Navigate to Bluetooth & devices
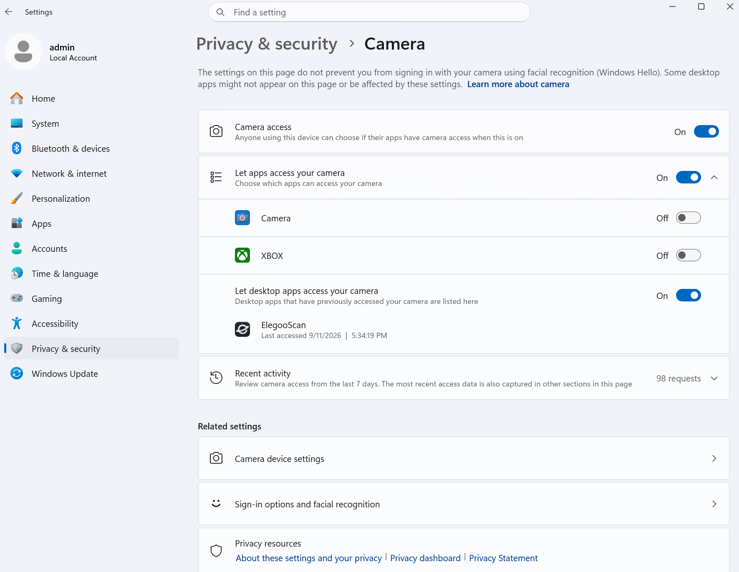 92,148
